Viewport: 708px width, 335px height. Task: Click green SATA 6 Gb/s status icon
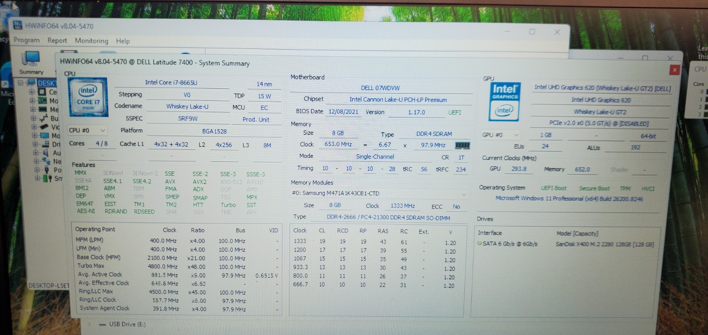480,243
